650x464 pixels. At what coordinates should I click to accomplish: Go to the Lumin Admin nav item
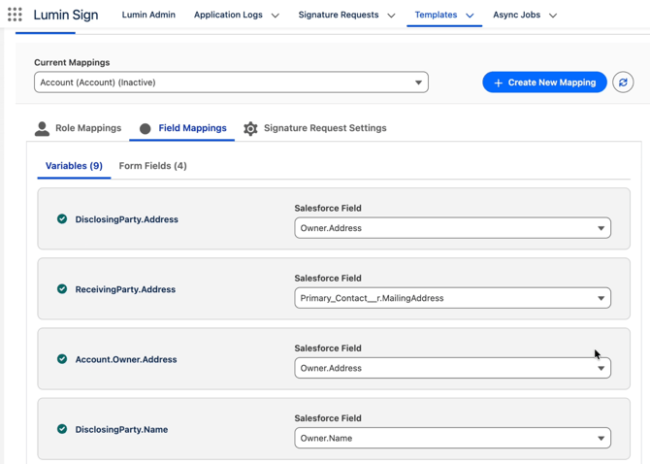(x=148, y=15)
